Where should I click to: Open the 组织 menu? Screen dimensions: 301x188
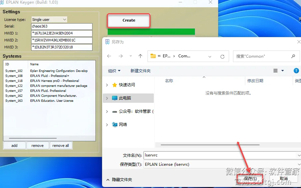[x=114, y=71]
